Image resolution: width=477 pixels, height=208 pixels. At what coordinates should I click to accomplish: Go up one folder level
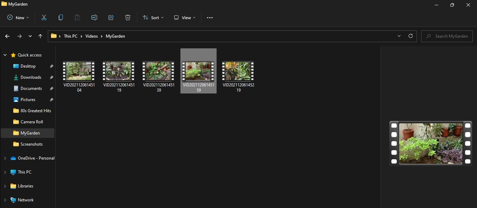click(x=41, y=36)
